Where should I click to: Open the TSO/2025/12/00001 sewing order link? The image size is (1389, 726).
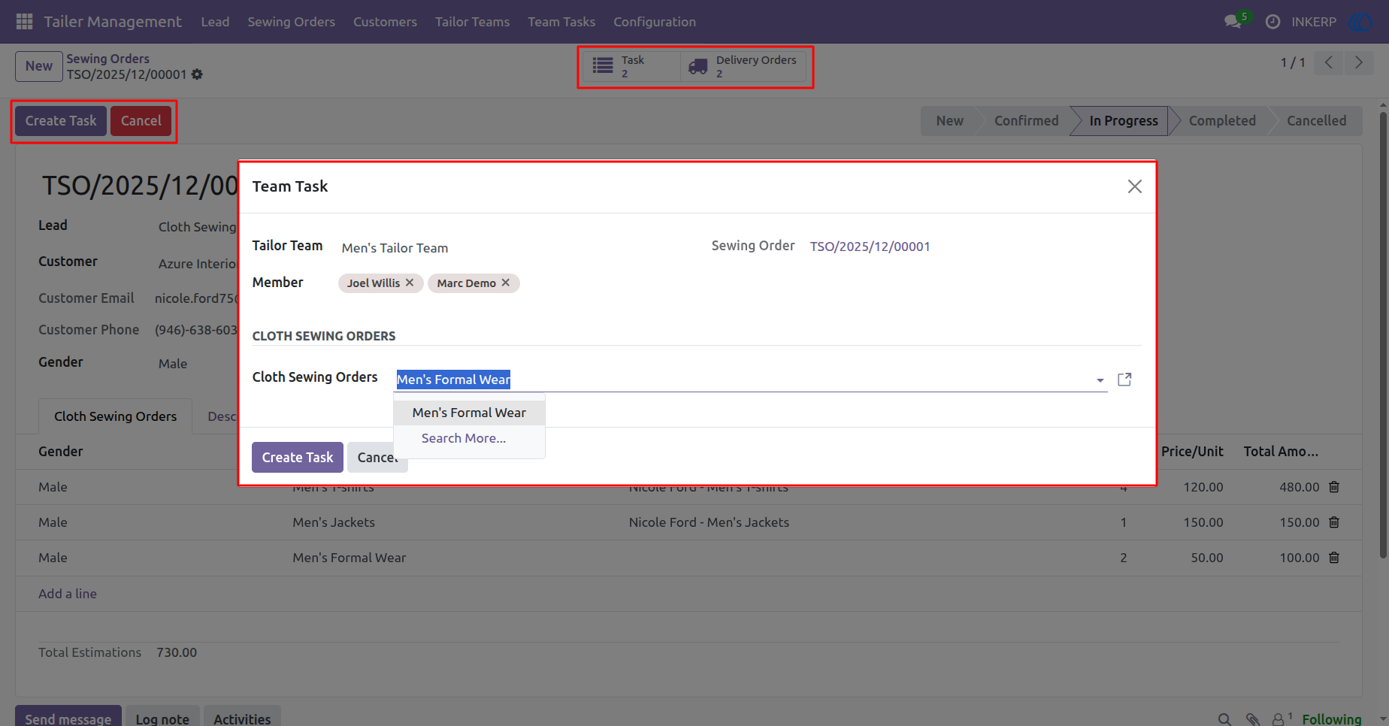(870, 247)
